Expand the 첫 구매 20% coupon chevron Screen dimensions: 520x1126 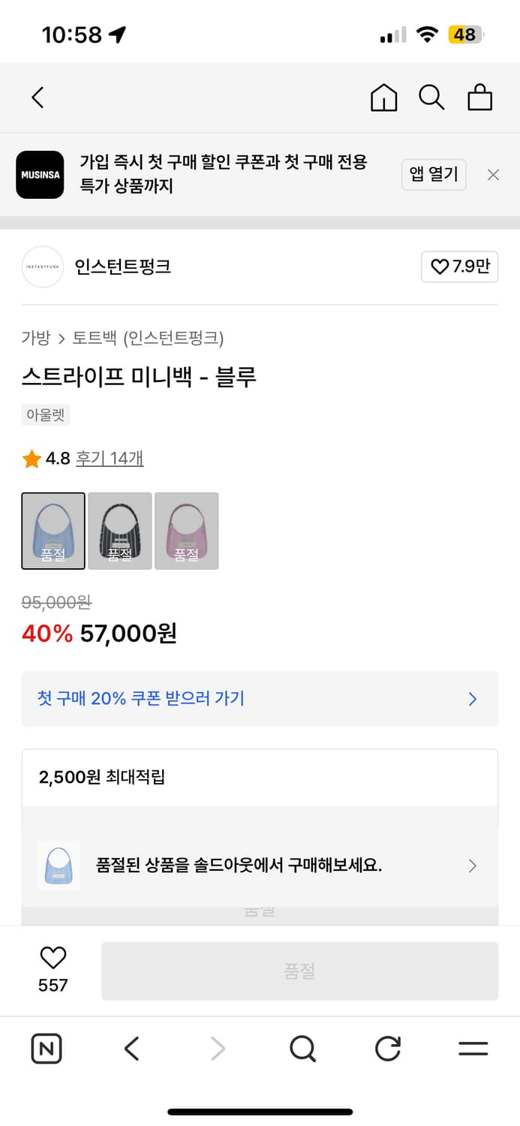click(472, 699)
